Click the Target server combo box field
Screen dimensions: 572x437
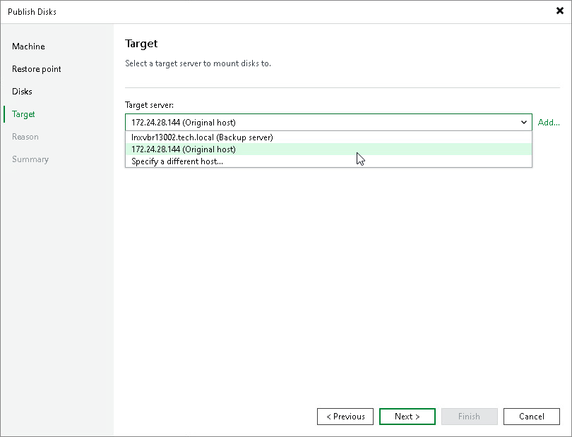pos(282,122)
